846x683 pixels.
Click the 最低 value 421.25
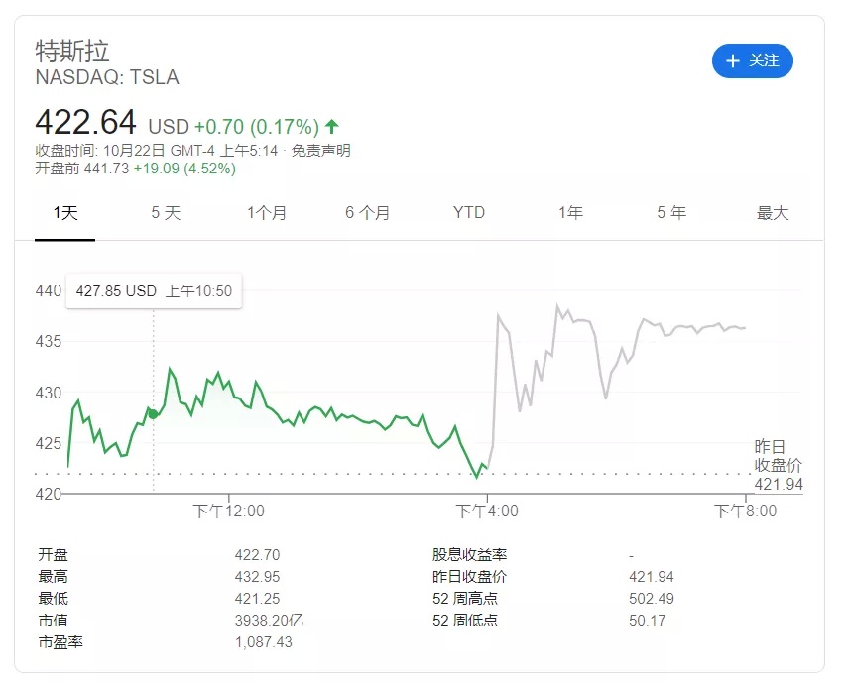pyautogui.click(x=257, y=599)
